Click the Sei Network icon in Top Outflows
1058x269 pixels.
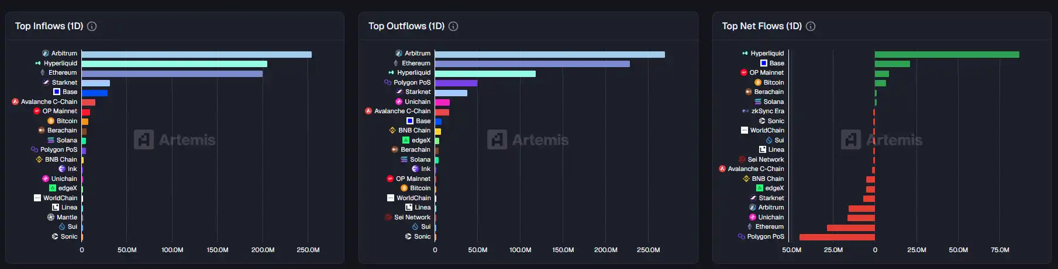tap(388, 217)
